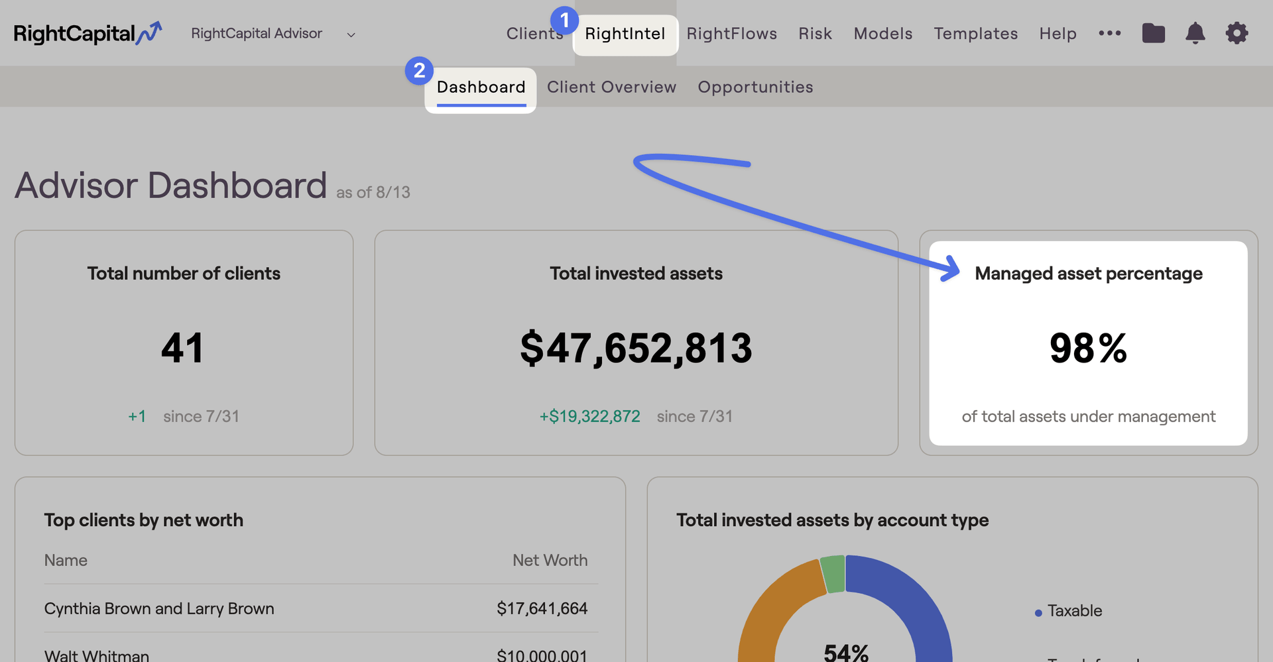The image size is (1273, 662).
Task: Click the $47,652,813 invested assets value
Action: 636,349
